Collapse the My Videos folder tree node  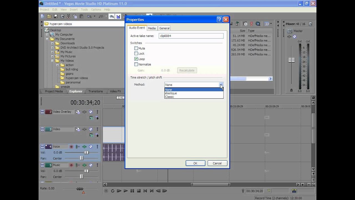52,61
